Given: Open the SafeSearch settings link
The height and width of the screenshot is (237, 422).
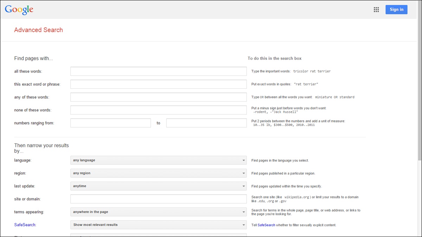Looking at the screenshot, I should [x=25, y=225].
